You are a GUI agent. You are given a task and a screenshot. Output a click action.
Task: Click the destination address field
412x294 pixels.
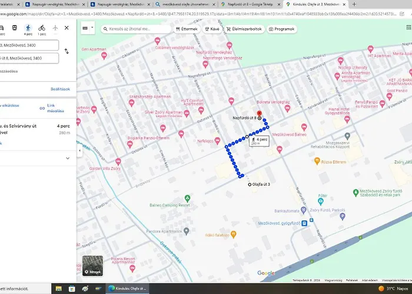pyautogui.click(x=29, y=58)
